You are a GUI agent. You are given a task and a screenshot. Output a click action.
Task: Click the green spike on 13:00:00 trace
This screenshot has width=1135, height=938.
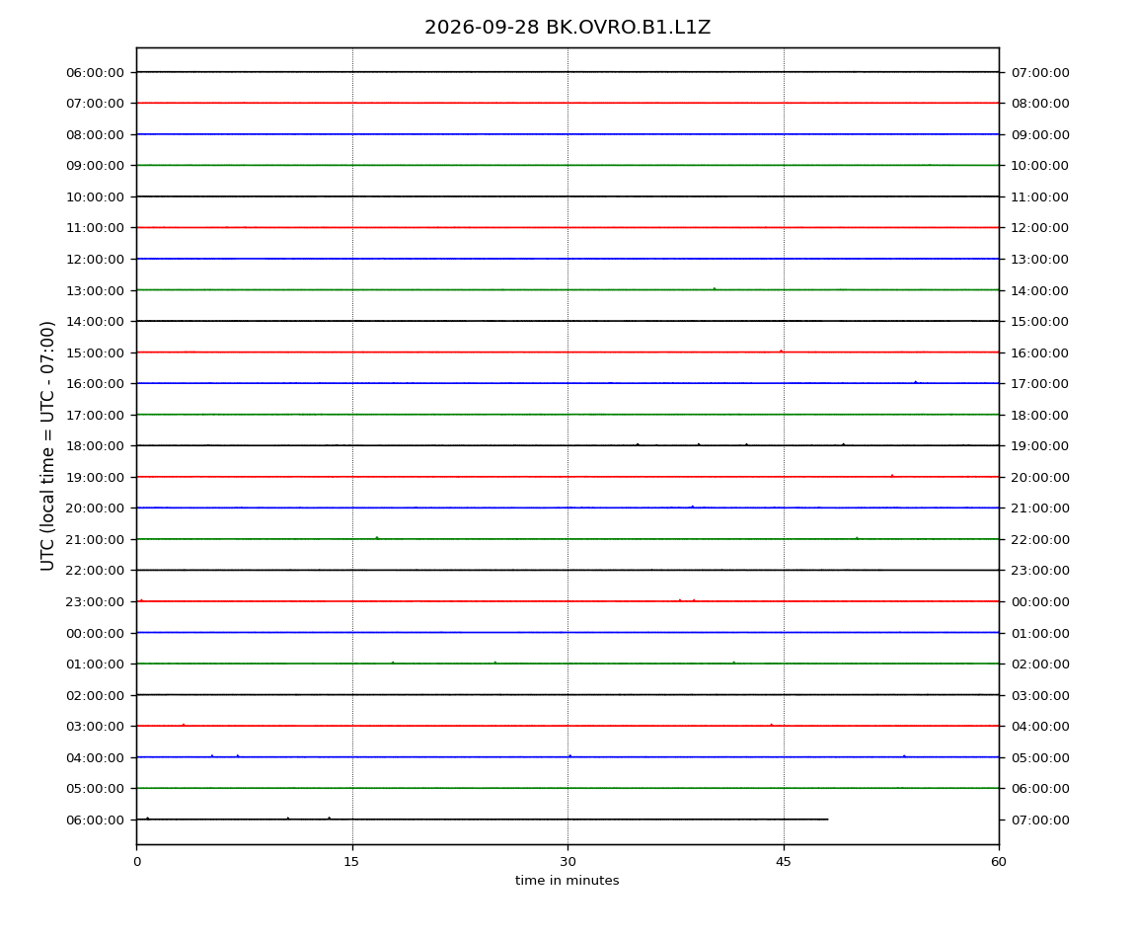pyautogui.click(x=715, y=288)
